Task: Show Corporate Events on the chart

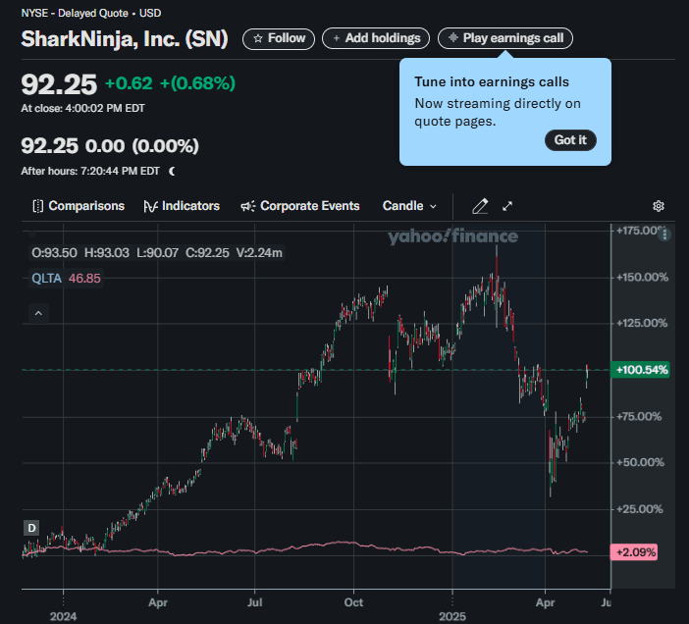Action: pos(300,206)
